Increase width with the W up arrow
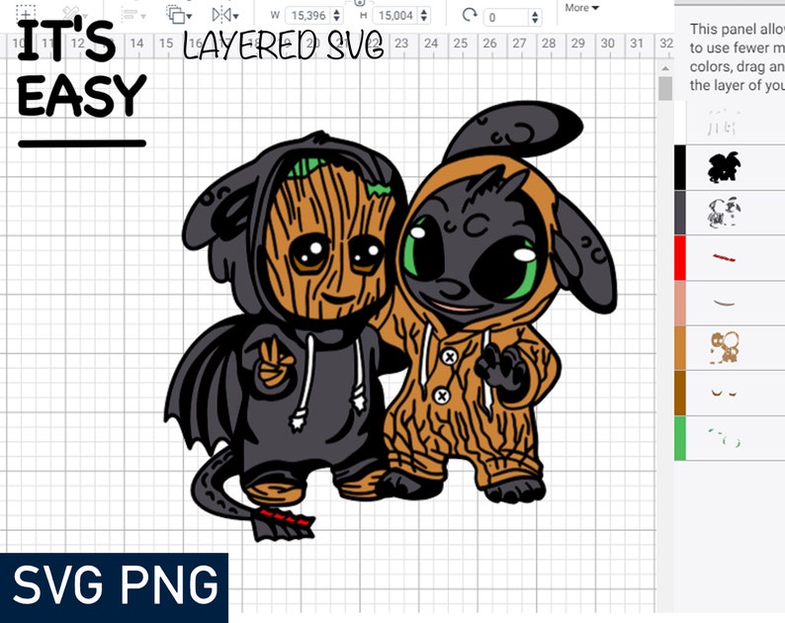Screen dimensions: 785x623 point(337,12)
